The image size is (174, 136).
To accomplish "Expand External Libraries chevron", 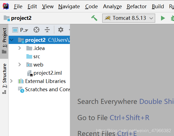I will [11, 81].
